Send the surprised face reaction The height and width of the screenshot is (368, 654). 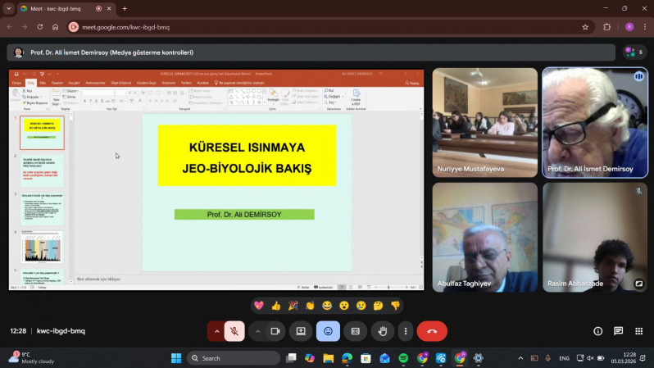tap(344, 306)
